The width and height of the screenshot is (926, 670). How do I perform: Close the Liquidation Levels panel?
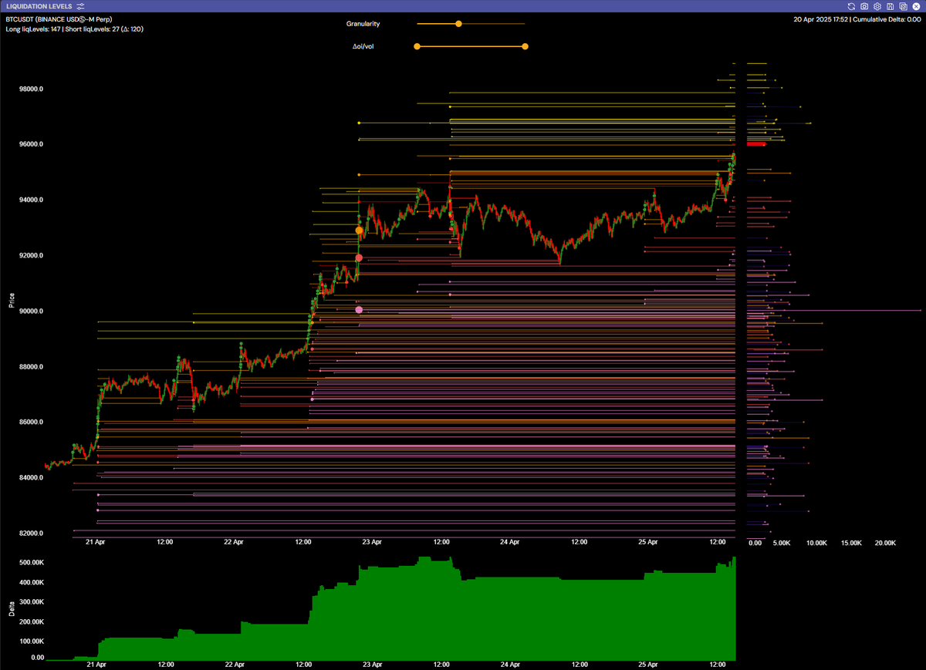point(916,6)
